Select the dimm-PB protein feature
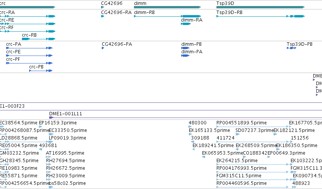 [x=185, y=48]
